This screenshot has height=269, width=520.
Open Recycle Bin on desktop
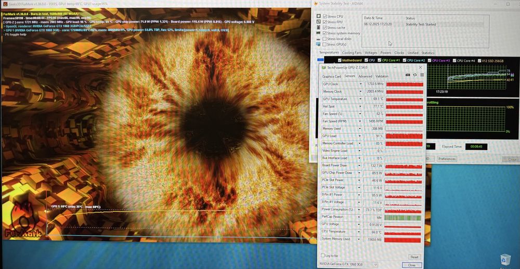(x=505, y=260)
